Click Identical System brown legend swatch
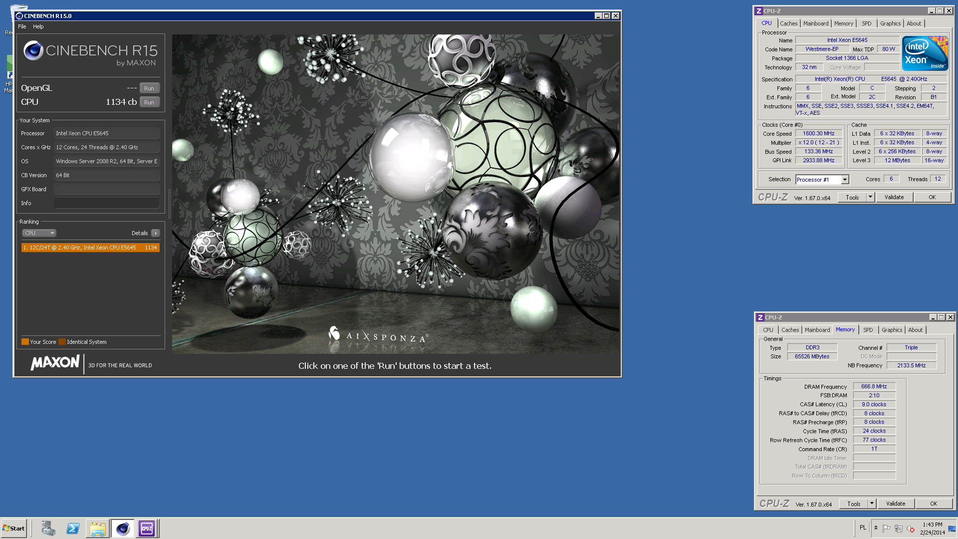Image resolution: width=958 pixels, height=539 pixels. tap(62, 342)
